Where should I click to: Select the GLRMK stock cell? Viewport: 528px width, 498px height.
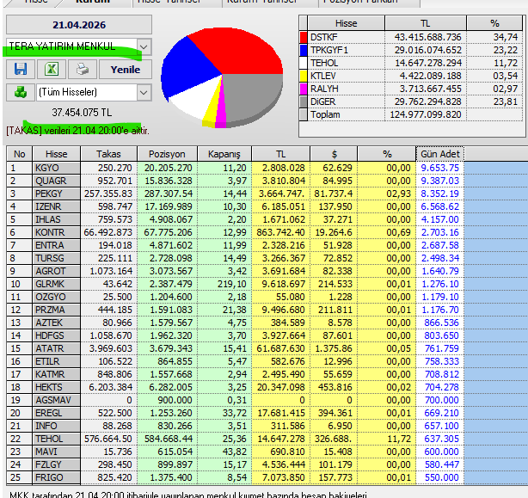(57, 284)
